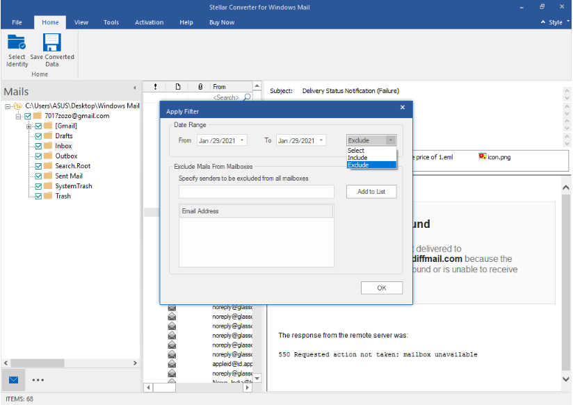
Task: Click the importance exclamation column header
Action: point(155,87)
